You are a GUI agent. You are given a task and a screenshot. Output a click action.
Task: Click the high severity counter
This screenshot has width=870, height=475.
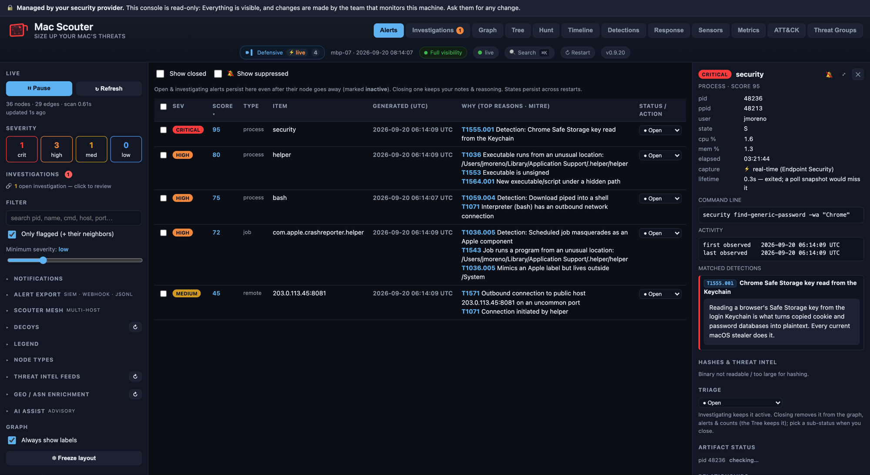click(x=57, y=149)
